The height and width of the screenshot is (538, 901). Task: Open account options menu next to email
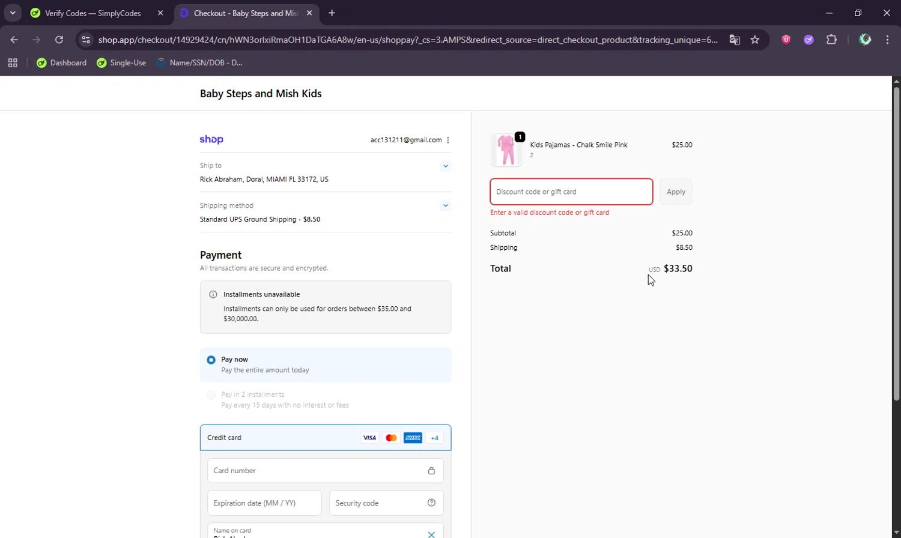448,140
